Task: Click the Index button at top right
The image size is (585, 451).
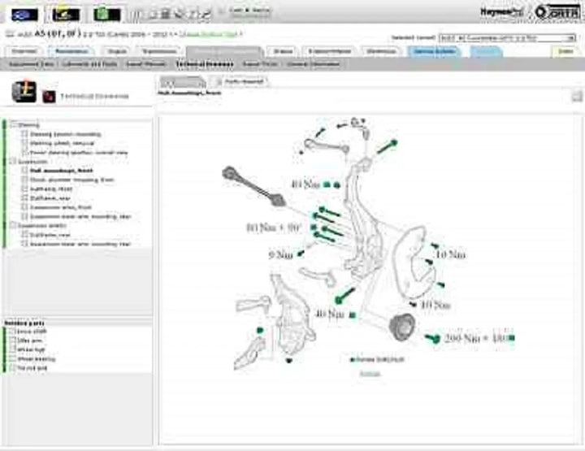Action: tap(565, 51)
